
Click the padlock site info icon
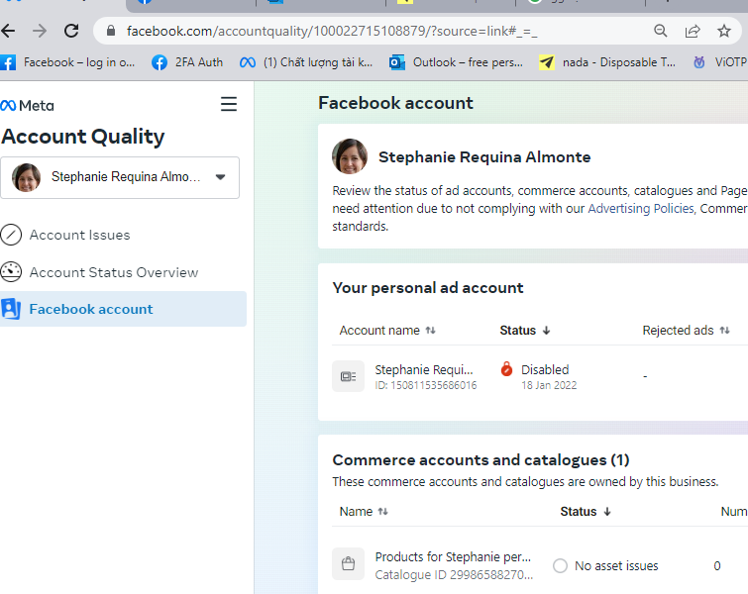[x=111, y=31]
